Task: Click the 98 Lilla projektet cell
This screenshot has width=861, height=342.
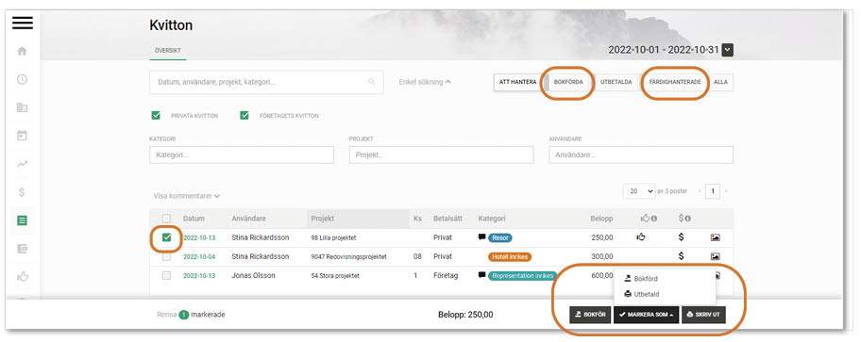Action: [x=333, y=237]
